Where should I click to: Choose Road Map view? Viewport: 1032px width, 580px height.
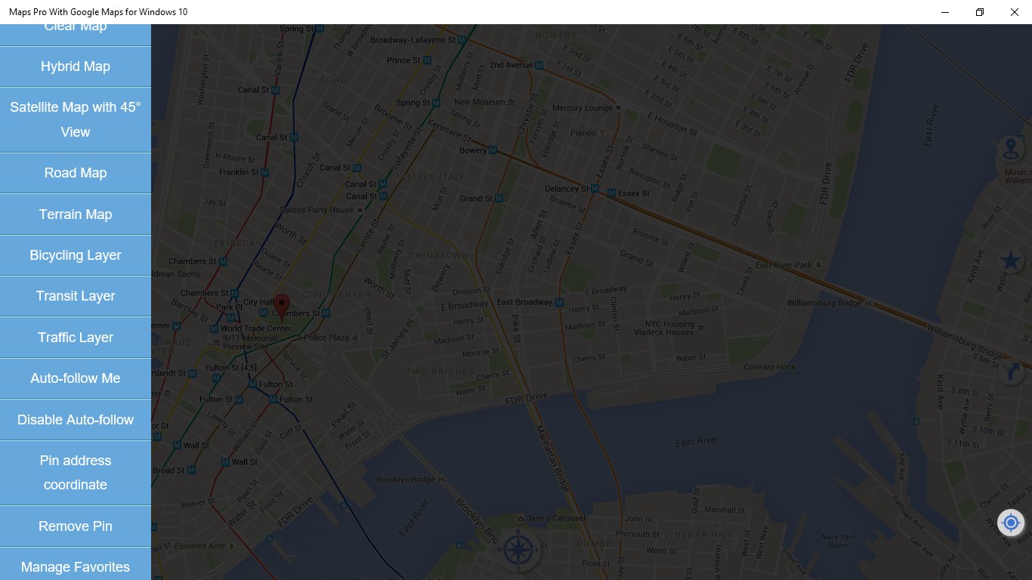76,173
